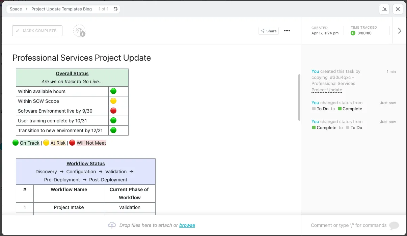The image size is (407, 236).
Task: Click the Workflow Status heading
Action: coord(86,164)
